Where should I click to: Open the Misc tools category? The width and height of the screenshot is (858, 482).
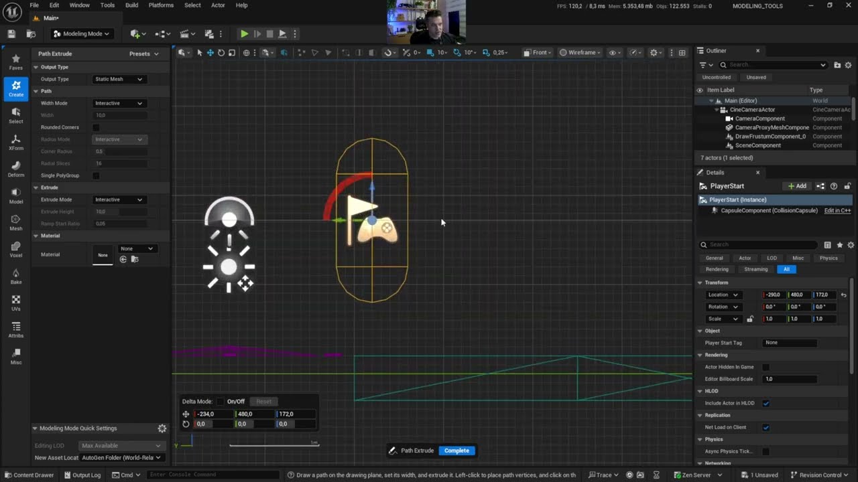[15, 357]
